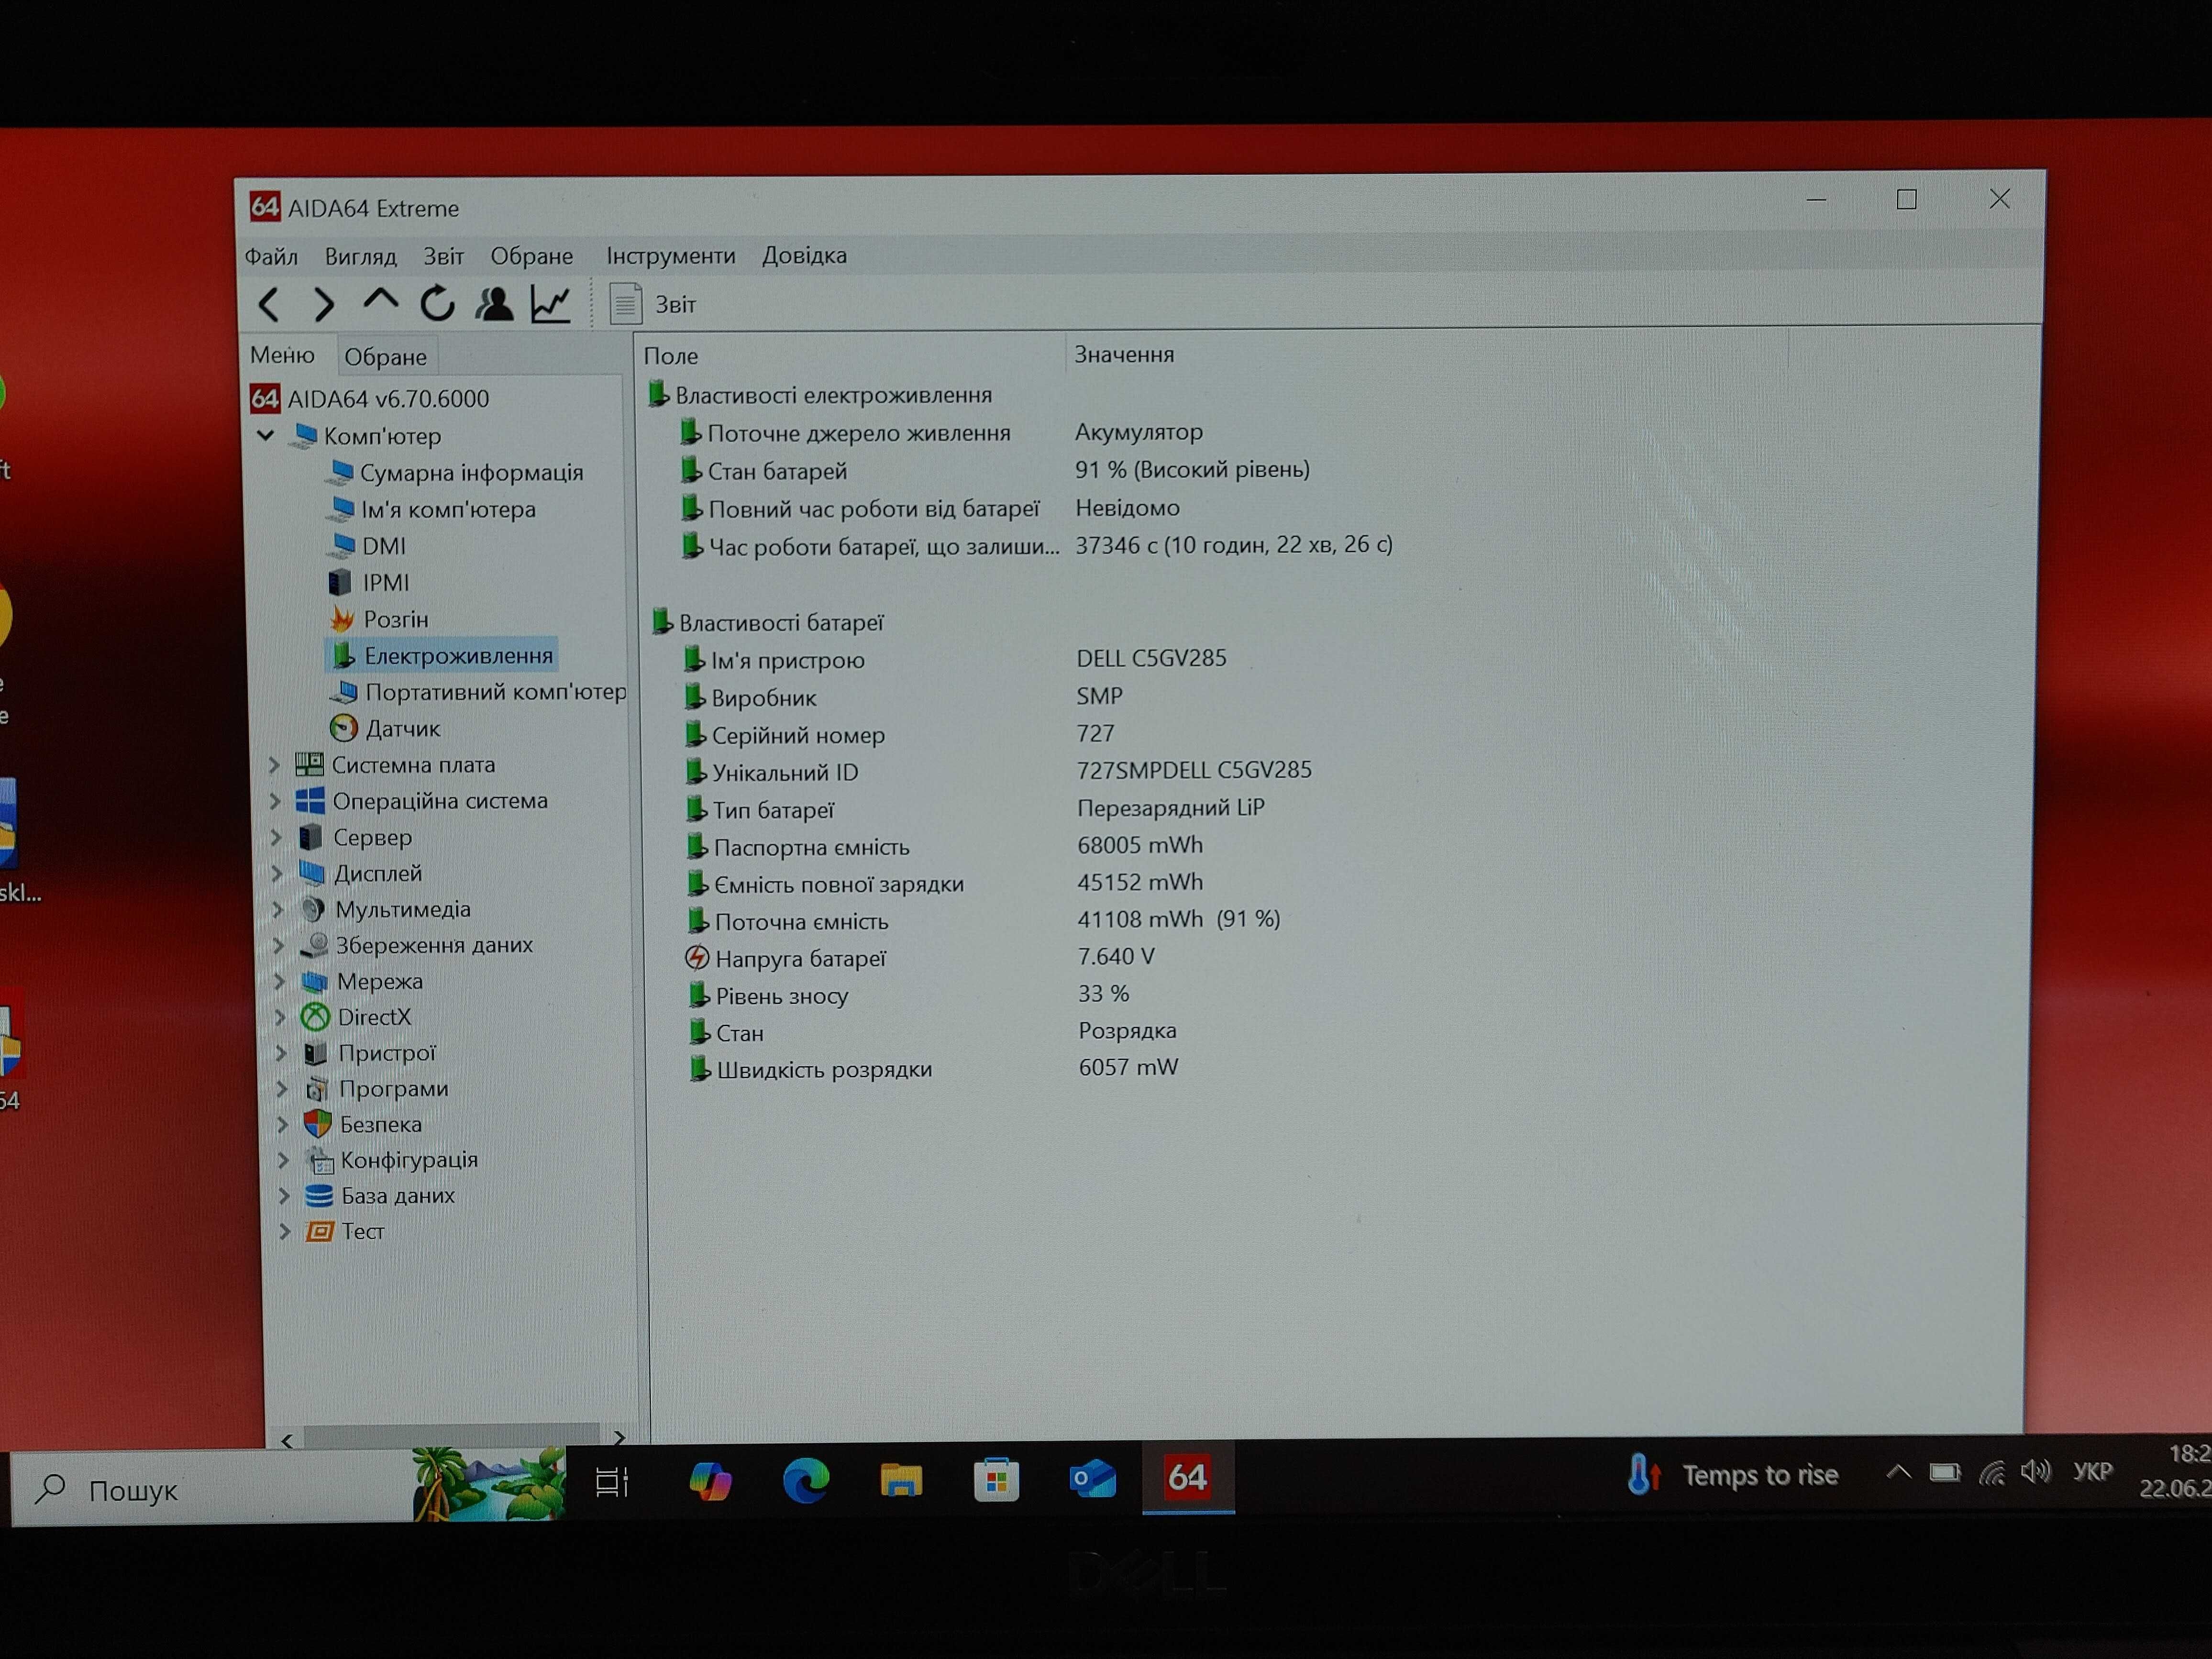Image resolution: width=2212 pixels, height=1659 pixels.
Task: Click the volume speaker tray icon
Action: click(x=2035, y=1471)
